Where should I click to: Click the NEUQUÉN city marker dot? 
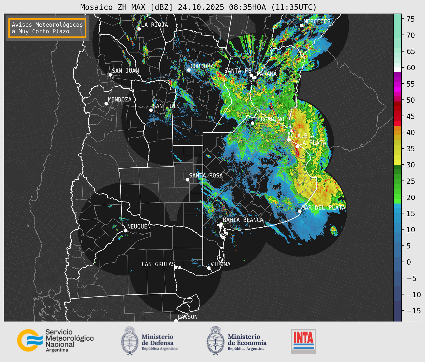tap(125, 231)
